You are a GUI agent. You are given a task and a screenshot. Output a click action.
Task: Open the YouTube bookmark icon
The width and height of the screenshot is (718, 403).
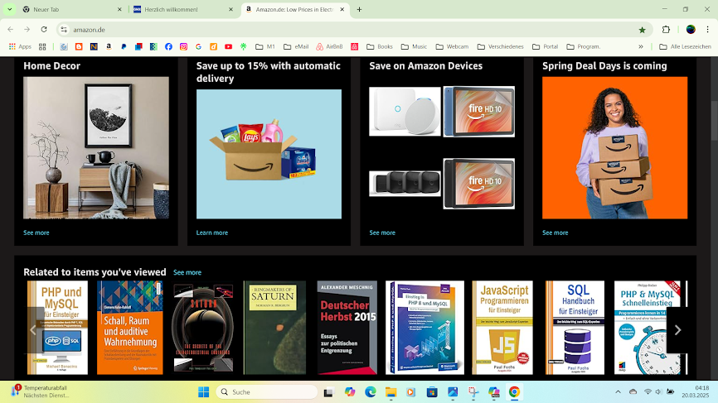pos(229,46)
